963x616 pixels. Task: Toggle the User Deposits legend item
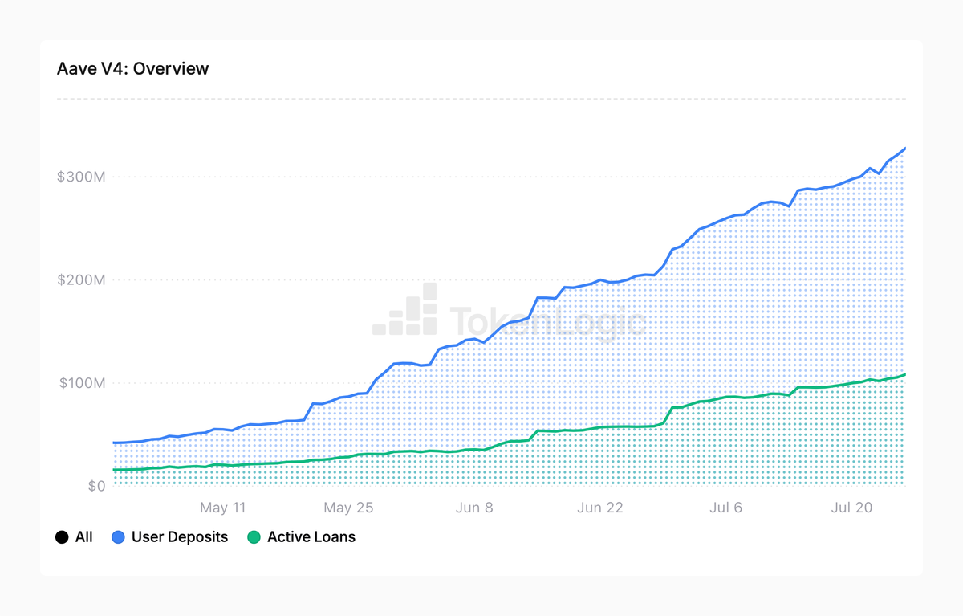tap(170, 537)
